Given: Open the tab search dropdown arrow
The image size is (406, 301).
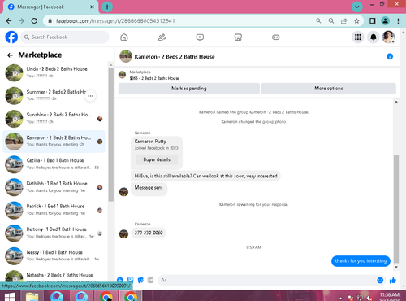Looking at the screenshot, I should tap(357, 7).
